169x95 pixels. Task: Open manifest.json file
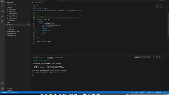(x=13, y=18)
